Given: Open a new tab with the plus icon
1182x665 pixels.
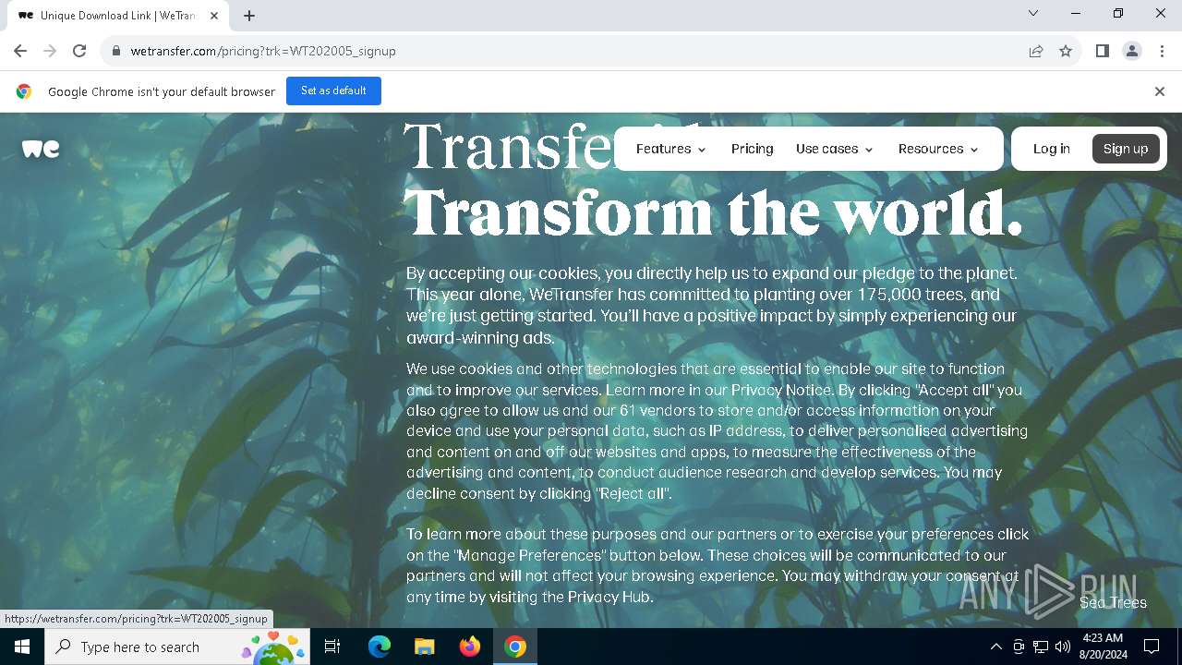Looking at the screenshot, I should (x=249, y=16).
